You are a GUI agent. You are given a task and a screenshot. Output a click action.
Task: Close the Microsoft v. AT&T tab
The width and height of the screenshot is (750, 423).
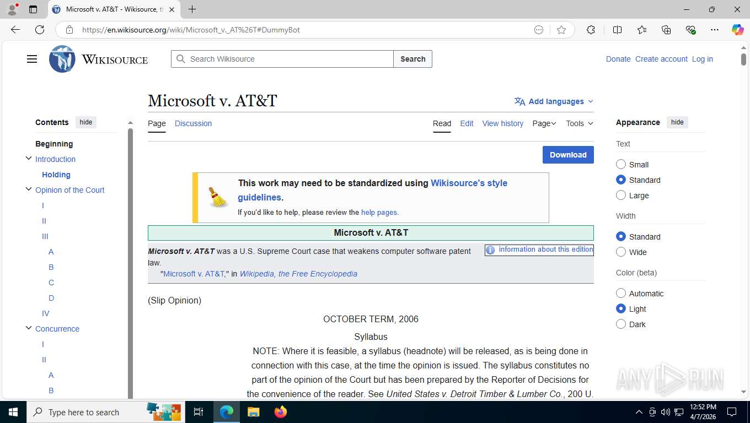(172, 9)
